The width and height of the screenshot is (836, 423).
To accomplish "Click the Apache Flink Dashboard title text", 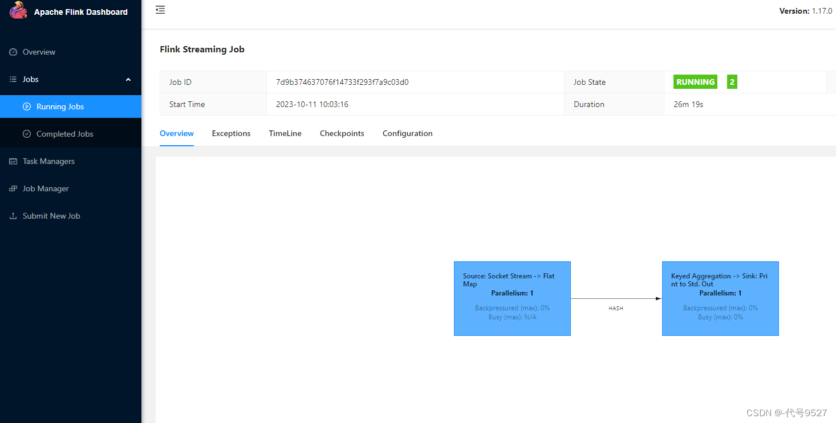I will pyautogui.click(x=81, y=12).
